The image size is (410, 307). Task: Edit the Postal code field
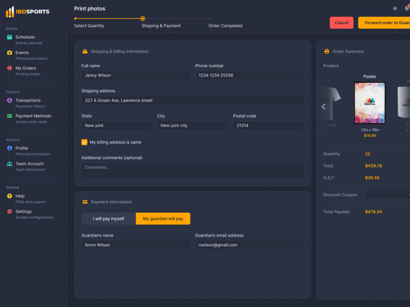268,125
